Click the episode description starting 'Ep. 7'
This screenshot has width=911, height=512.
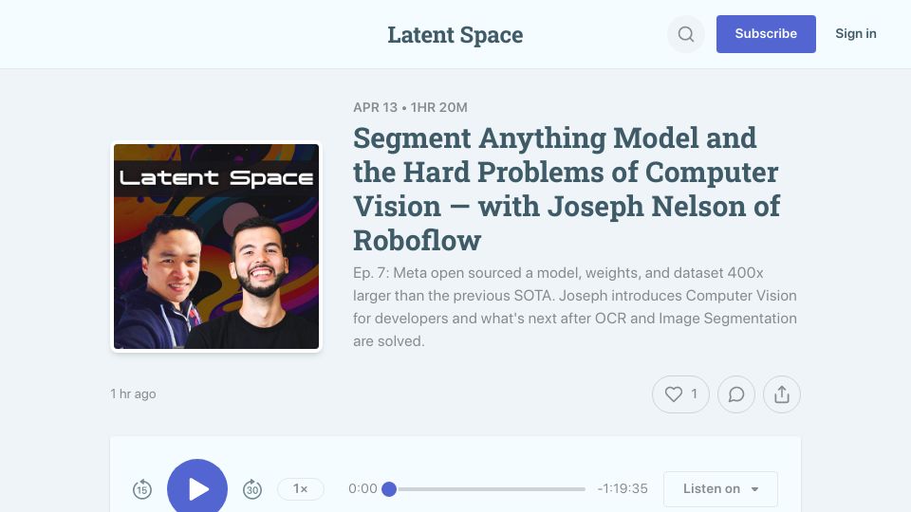tap(575, 307)
